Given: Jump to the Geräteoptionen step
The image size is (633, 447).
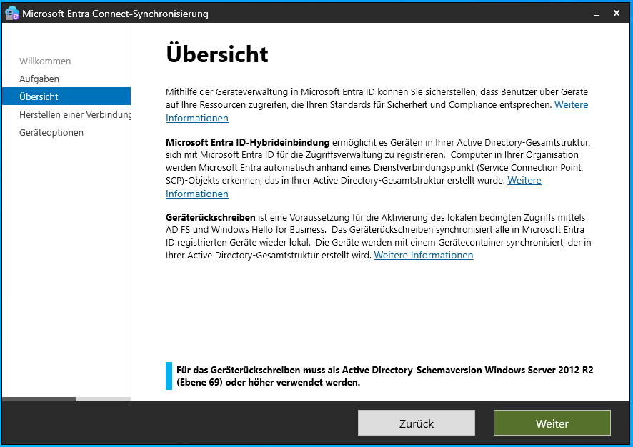Looking at the screenshot, I should click(51, 133).
